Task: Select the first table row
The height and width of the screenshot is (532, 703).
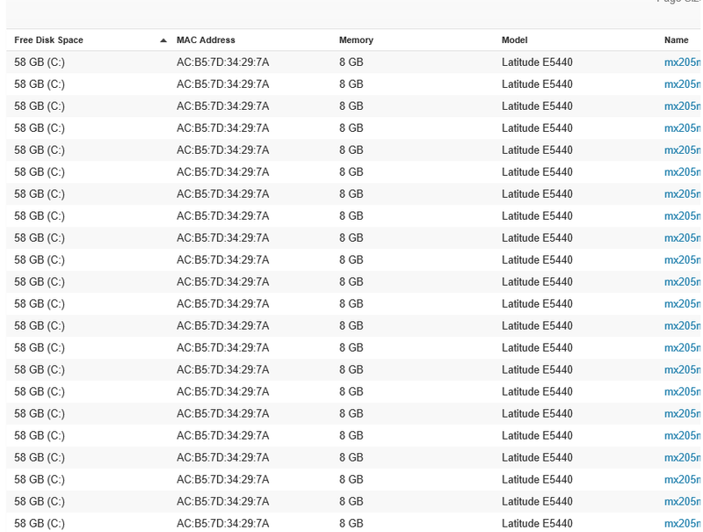Action: 351,62
